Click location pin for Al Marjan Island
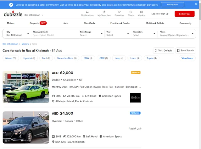 [53, 101]
